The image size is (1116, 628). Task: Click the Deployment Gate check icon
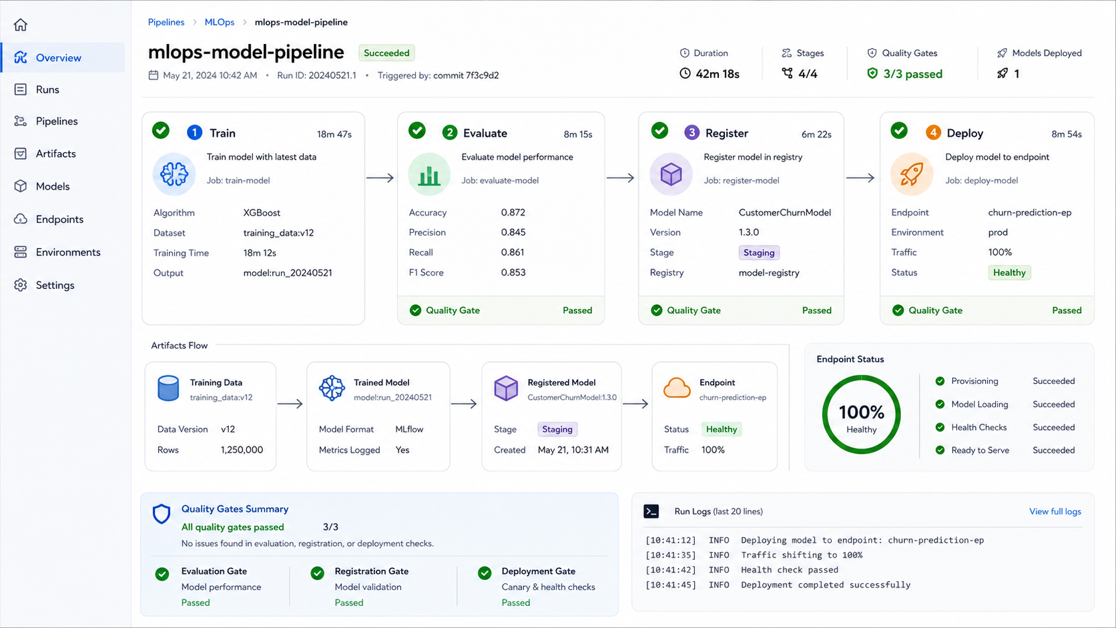485,573
